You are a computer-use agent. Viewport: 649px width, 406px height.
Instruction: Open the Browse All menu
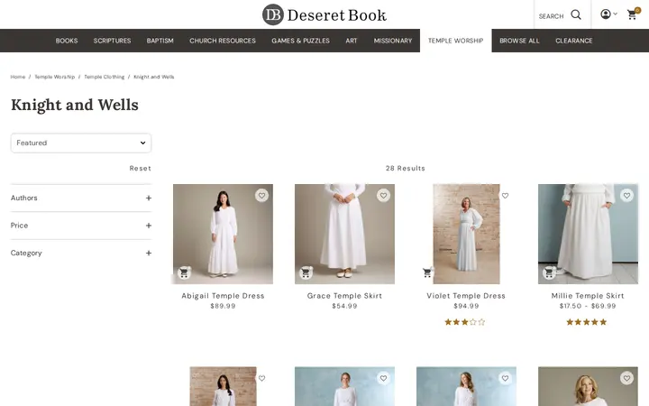click(519, 41)
